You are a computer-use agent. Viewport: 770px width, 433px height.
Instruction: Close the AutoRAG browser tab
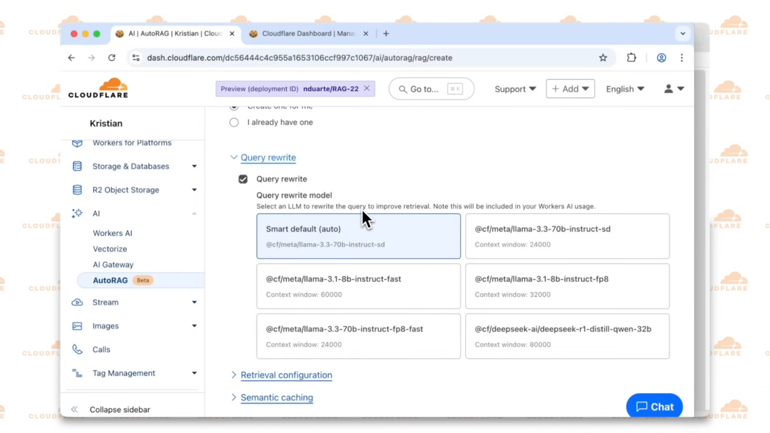(232, 33)
